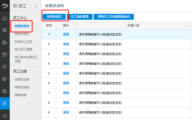Open 导购员绩效 menu item
This screenshot has width=192, height=120.
click(22, 87)
